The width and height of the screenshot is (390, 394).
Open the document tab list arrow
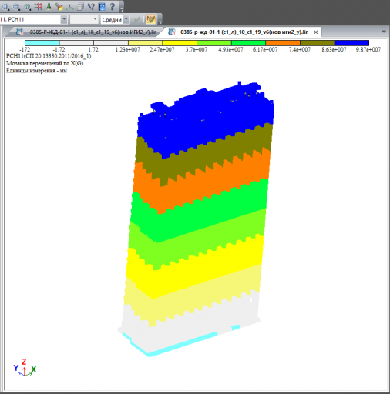[x=384, y=32]
